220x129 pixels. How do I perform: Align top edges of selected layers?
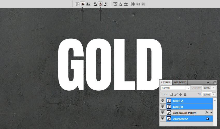click(x=77, y=4)
